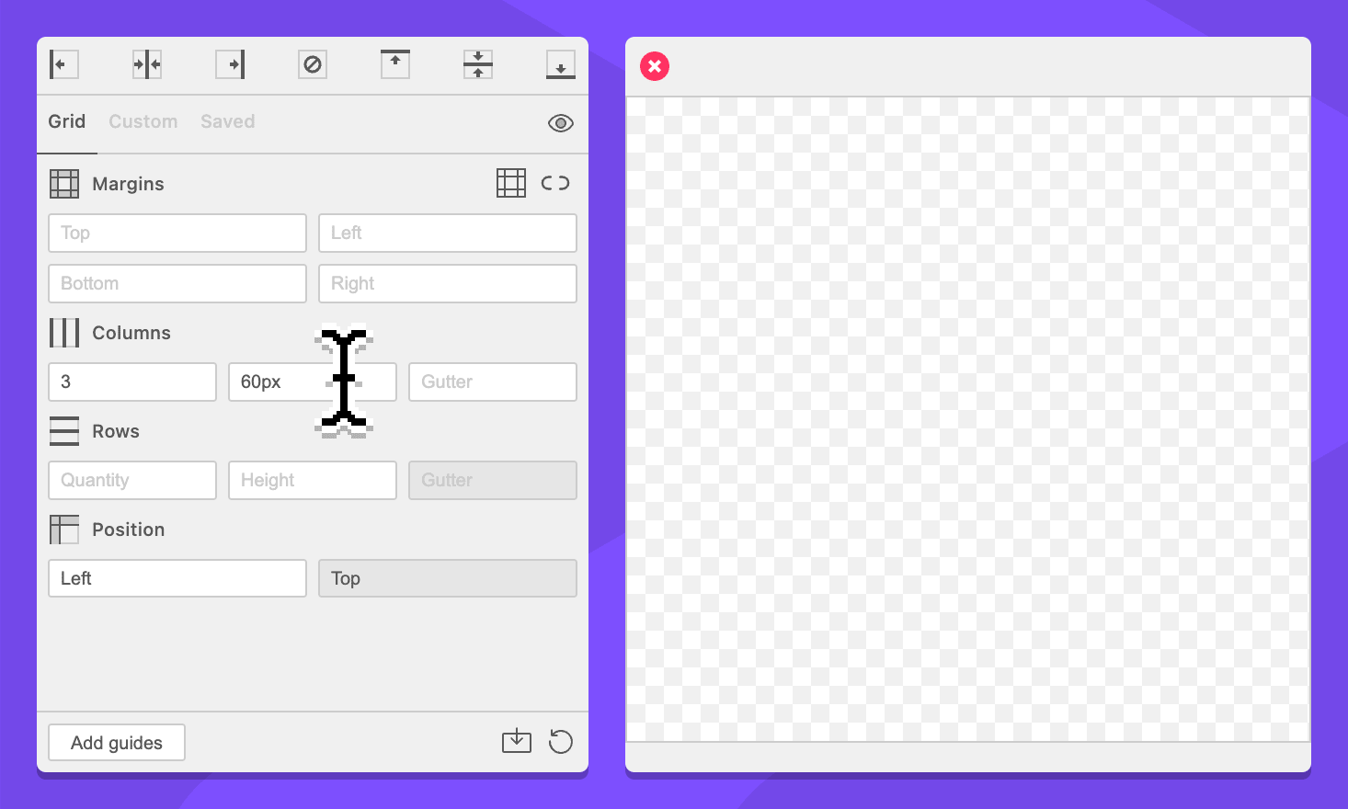Viewport: 1348px width, 809px height.
Task: Toggle linked margins icon
Action: 555,183
